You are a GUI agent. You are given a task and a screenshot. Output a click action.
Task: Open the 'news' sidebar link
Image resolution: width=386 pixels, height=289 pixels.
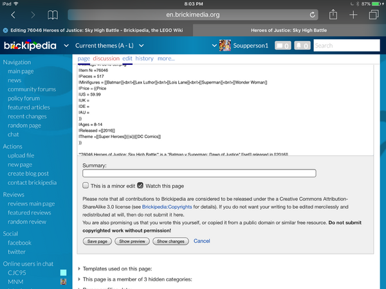(15, 80)
